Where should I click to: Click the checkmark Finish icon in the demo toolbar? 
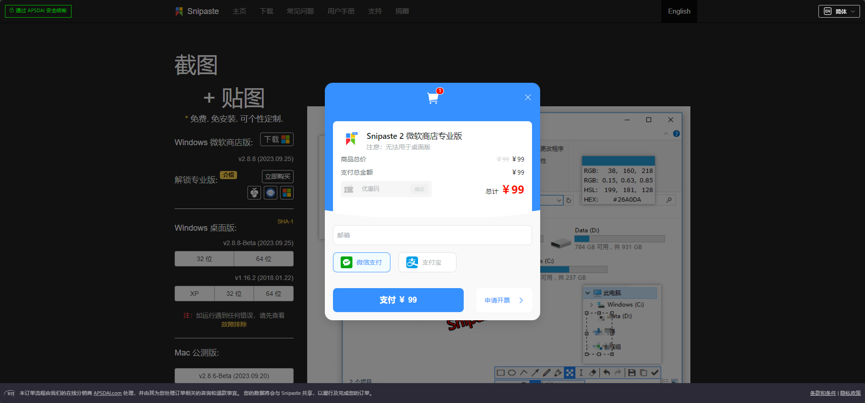coord(655,373)
